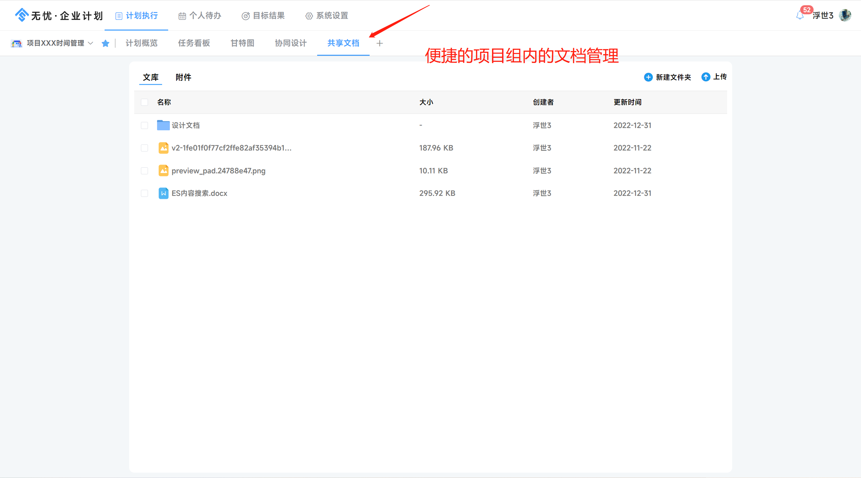Switch to the 甘特图 tab
Image resolution: width=861 pixels, height=478 pixels.
pos(242,43)
